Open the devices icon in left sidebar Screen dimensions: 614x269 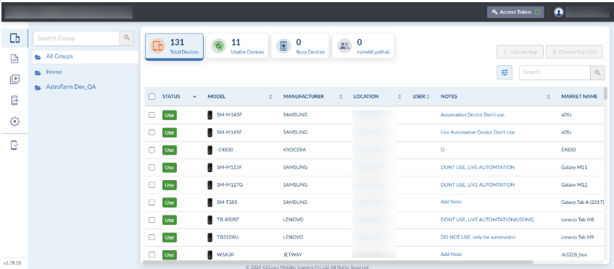(x=14, y=38)
